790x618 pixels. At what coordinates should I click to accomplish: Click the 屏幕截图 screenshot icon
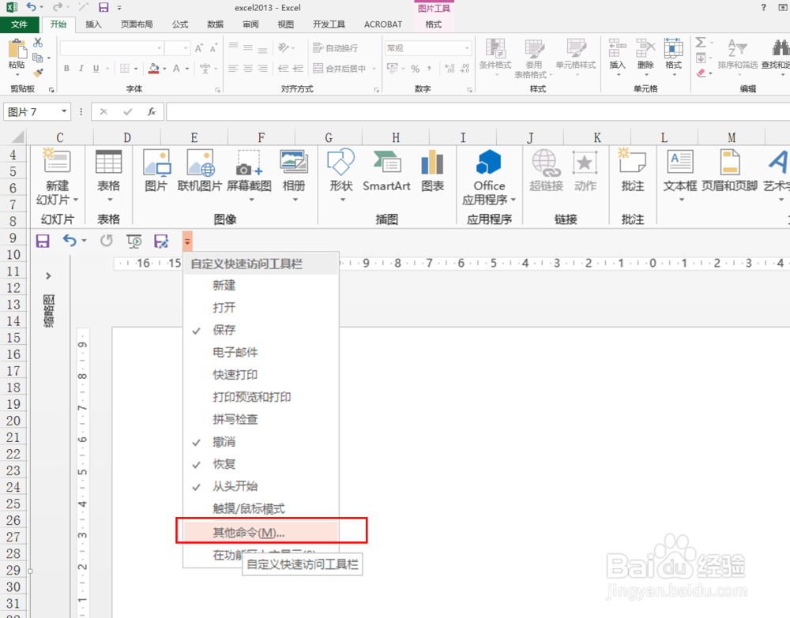[x=249, y=163]
